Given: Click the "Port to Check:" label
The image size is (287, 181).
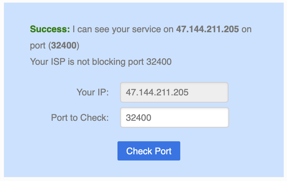Looking at the screenshot, I should point(80,117).
